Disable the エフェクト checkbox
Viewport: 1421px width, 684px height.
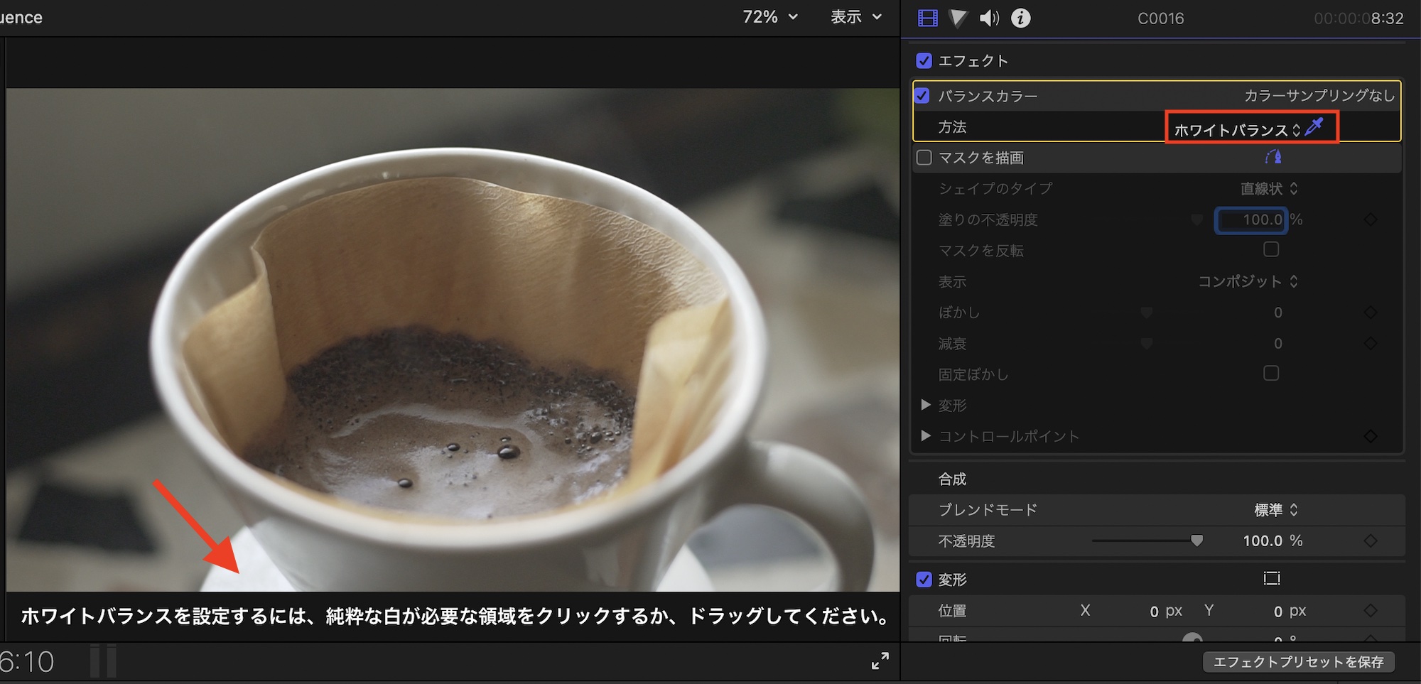point(924,60)
